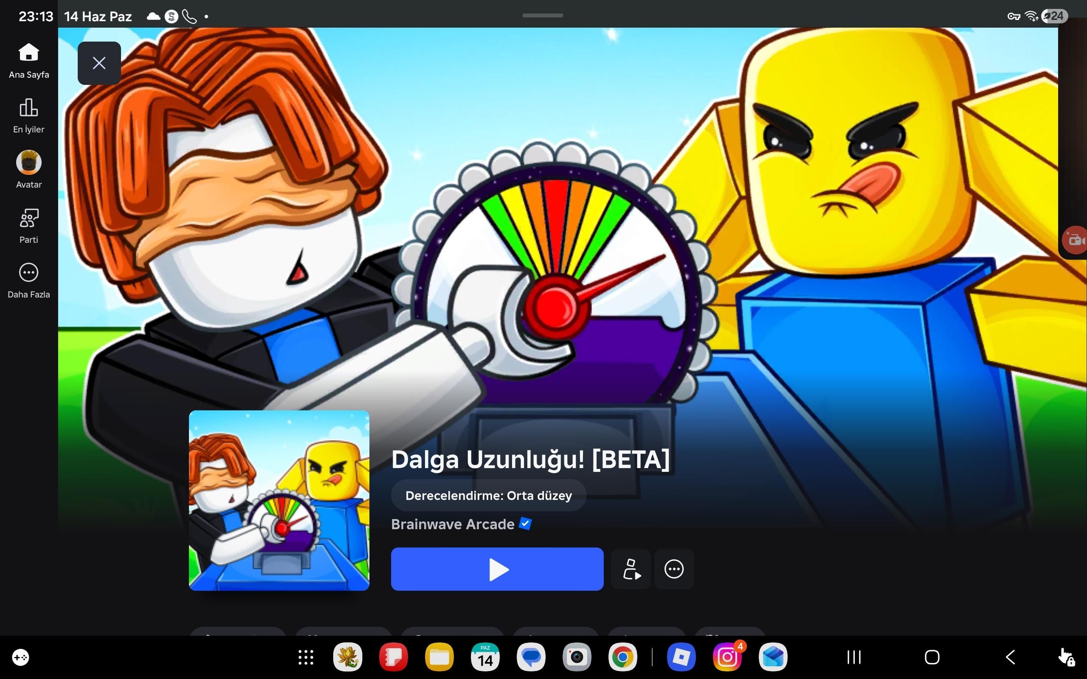Tap the battery indicator showing 24

coord(1054,16)
